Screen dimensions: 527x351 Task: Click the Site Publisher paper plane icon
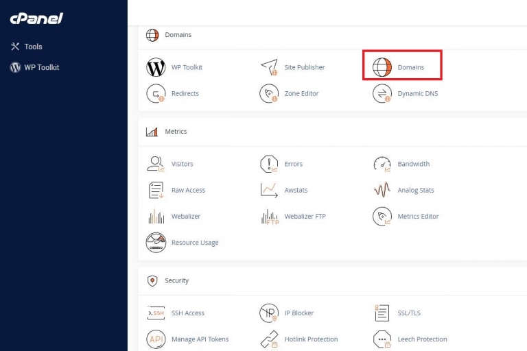(269, 67)
